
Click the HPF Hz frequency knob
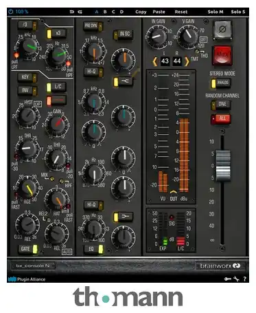coord(57,56)
